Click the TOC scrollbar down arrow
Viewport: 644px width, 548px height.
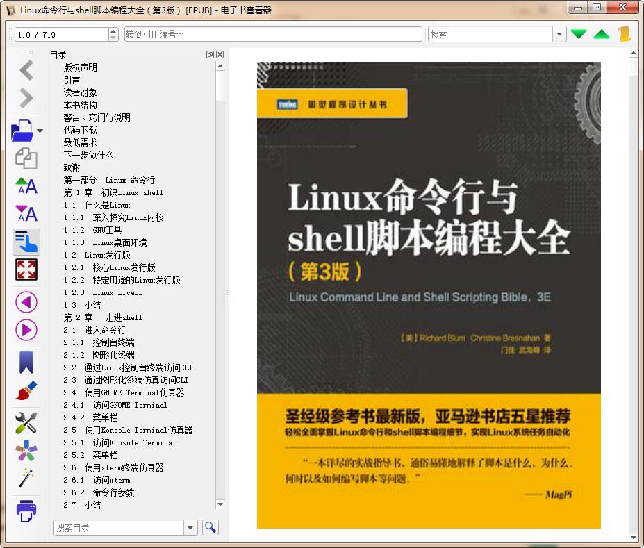click(220, 504)
